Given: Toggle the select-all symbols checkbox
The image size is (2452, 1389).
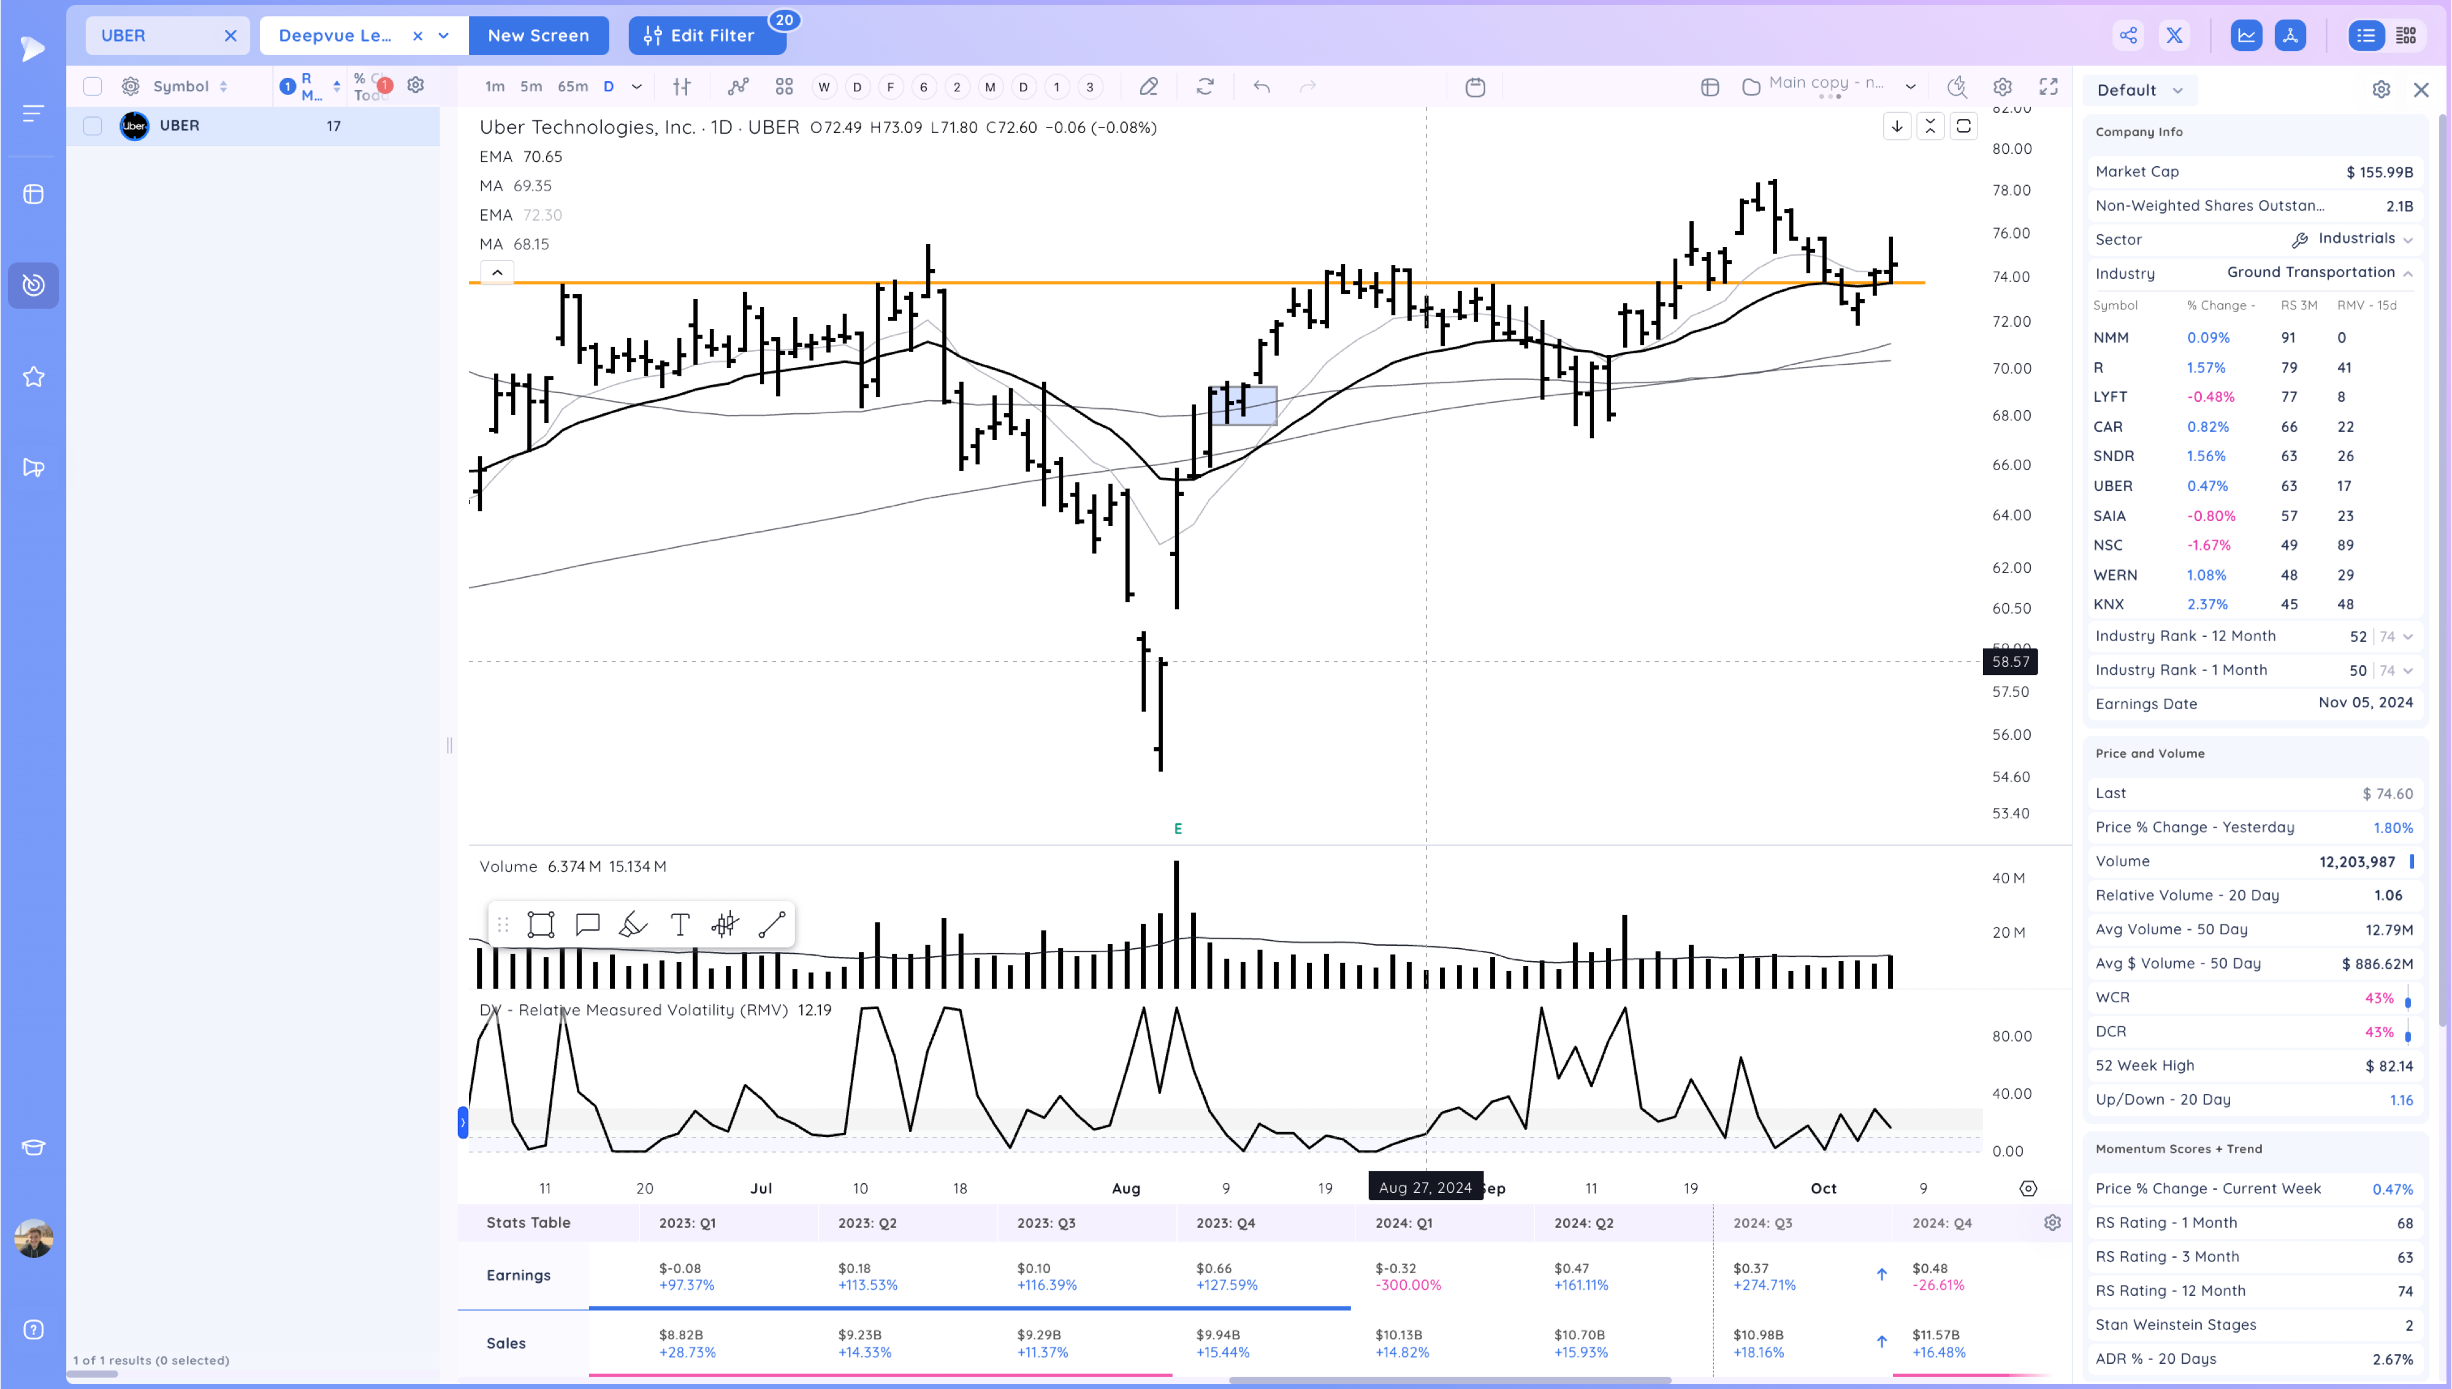Looking at the screenshot, I should pyautogui.click(x=93, y=87).
